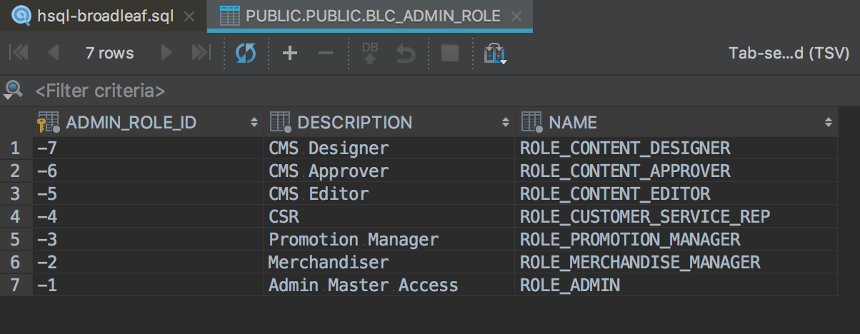Viewport: 860px width, 334px height.
Task: Open Tab-separated (TSV) format dropdown
Action: 789,53
